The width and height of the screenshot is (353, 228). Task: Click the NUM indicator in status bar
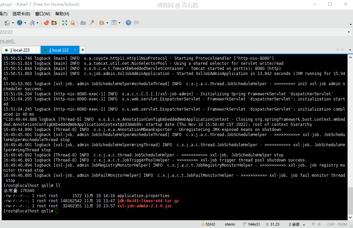[342, 224]
